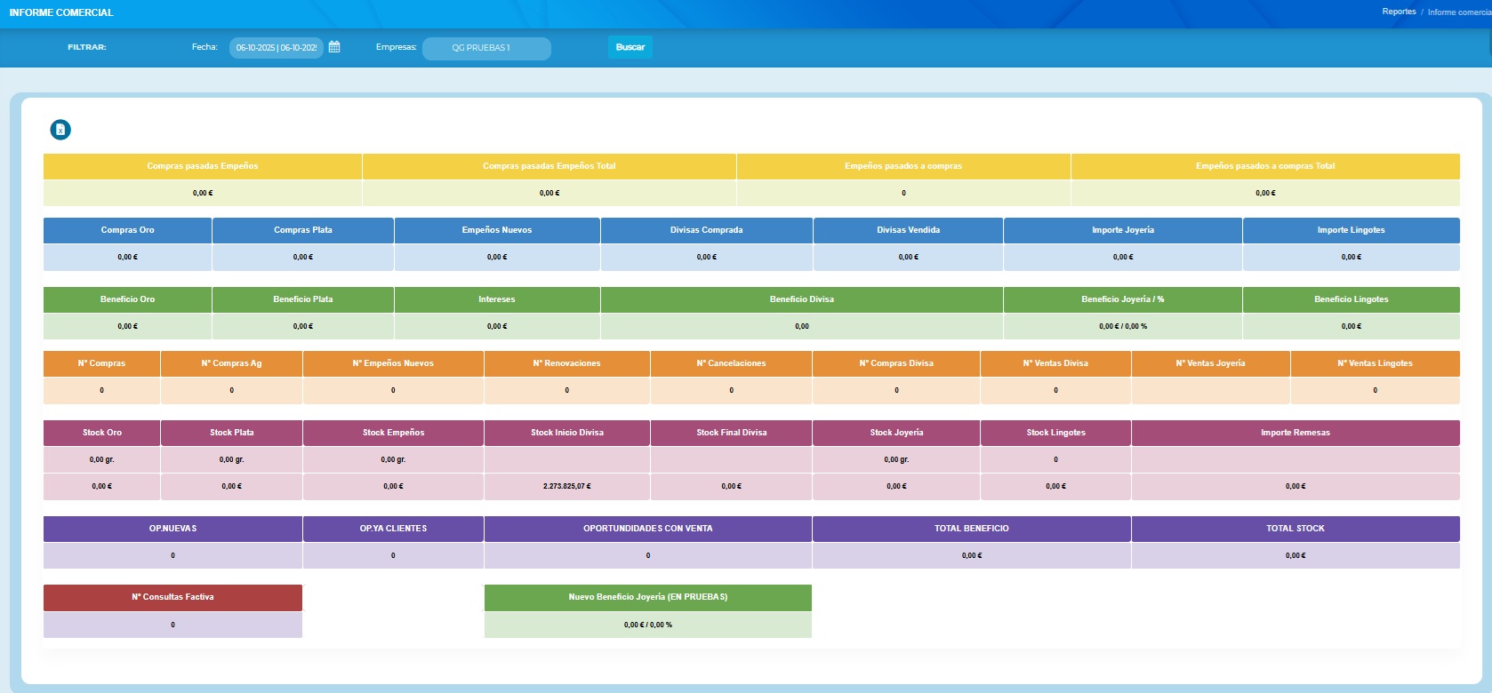Export the report with the Excel icon
This screenshot has height=693, width=1492.
coord(60,130)
